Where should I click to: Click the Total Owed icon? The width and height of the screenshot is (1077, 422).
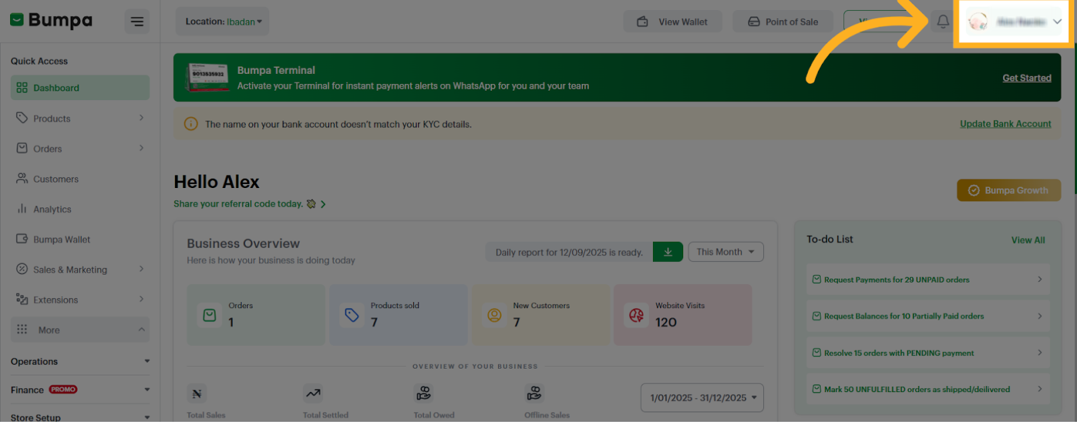point(424,393)
